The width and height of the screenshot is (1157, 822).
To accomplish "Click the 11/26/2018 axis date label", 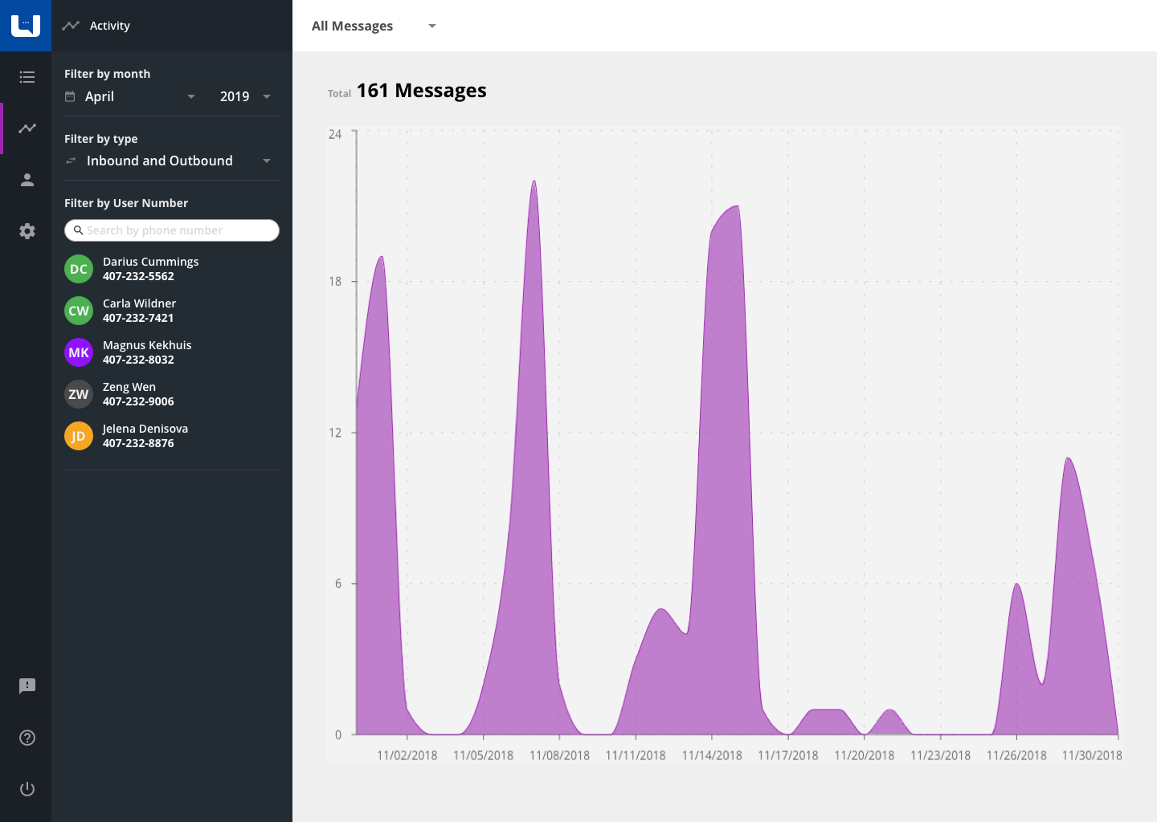I will tap(1016, 755).
